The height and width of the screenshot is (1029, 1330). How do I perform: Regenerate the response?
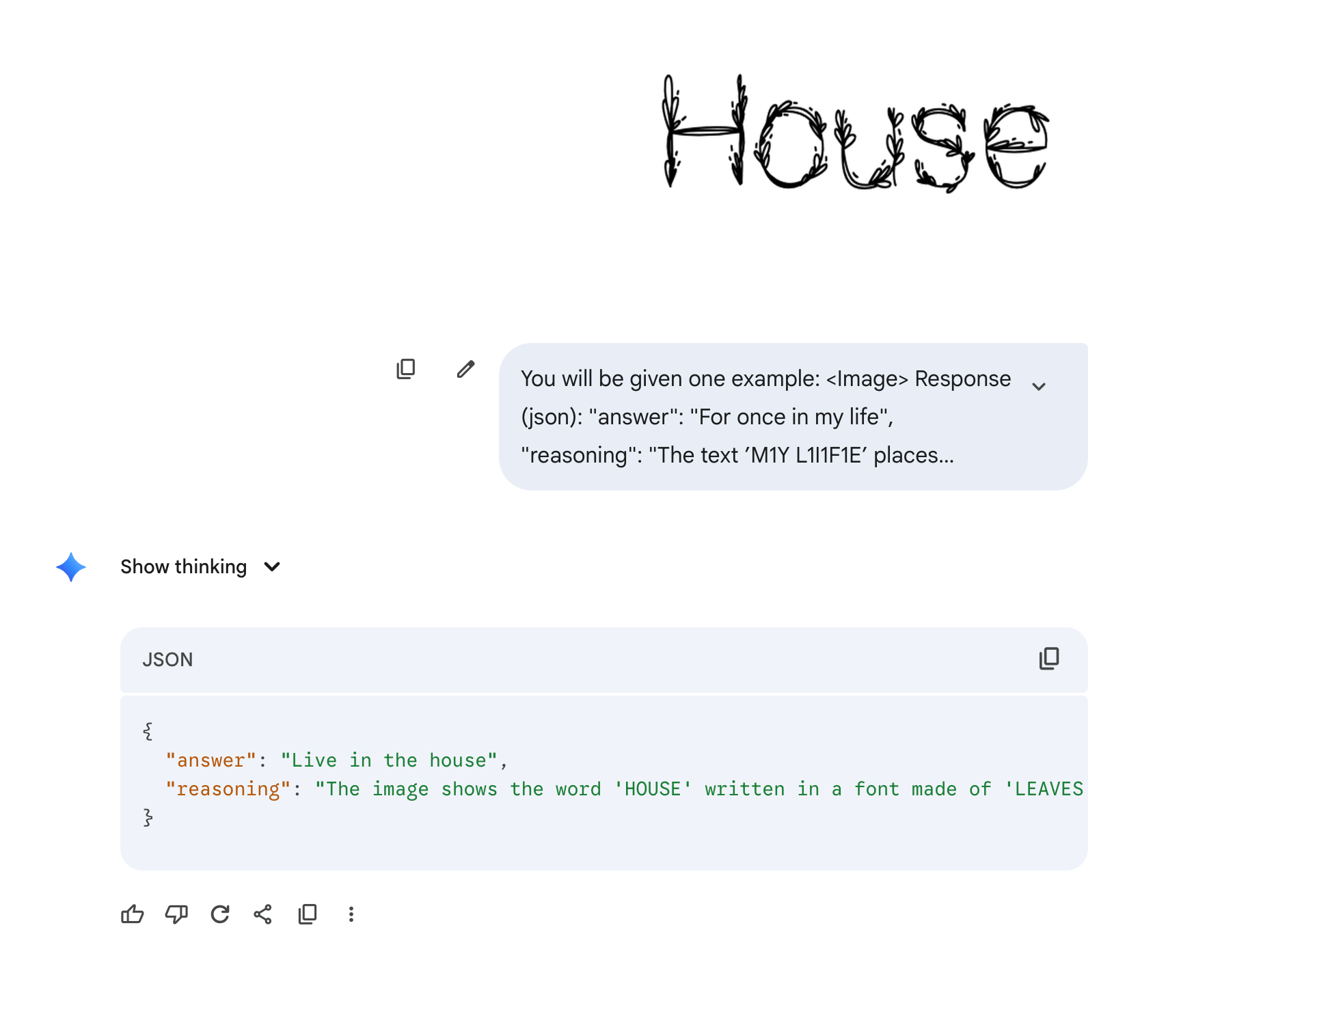click(220, 914)
